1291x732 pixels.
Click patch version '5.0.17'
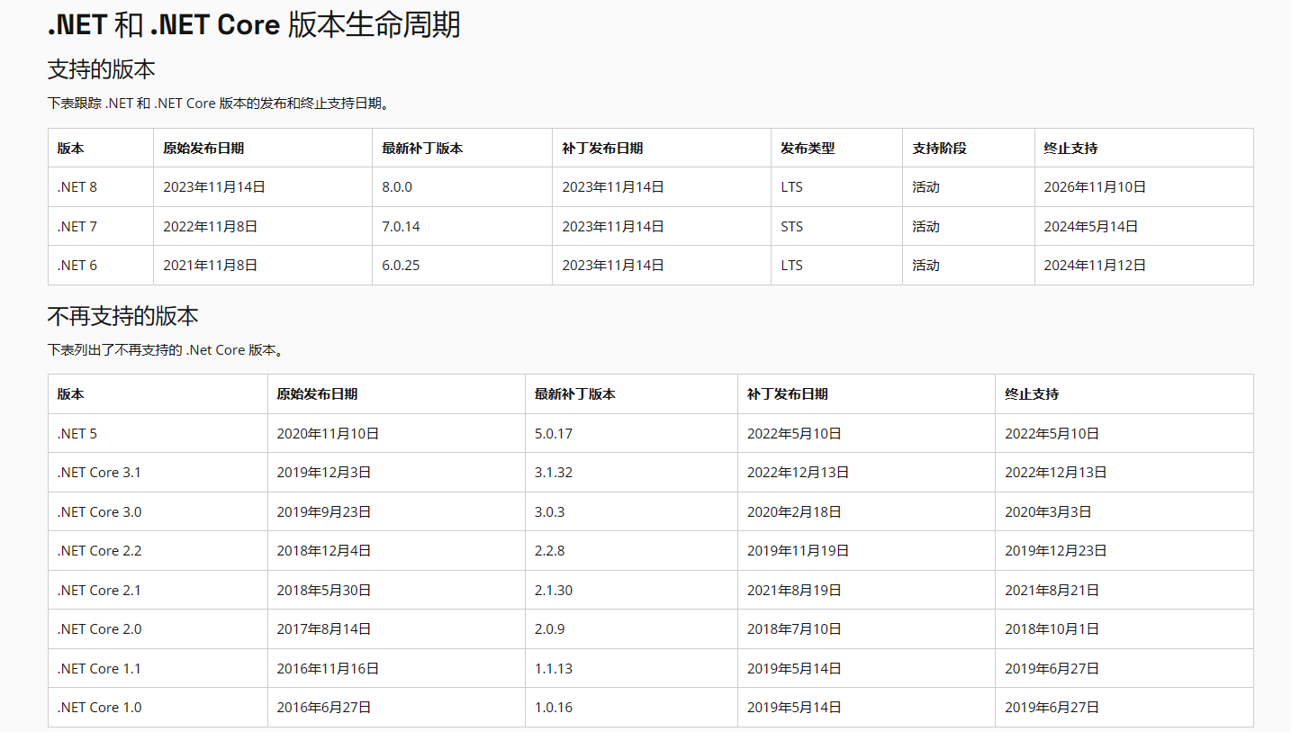click(554, 433)
